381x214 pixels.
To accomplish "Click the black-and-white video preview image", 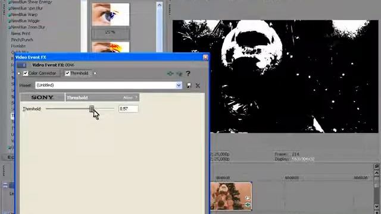I will pos(275,77).
